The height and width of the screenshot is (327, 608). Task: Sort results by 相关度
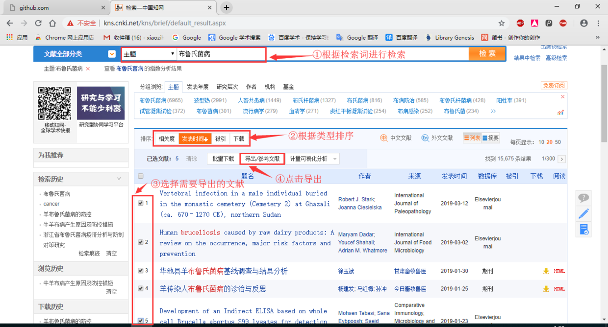pyautogui.click(x=167, y=139)
